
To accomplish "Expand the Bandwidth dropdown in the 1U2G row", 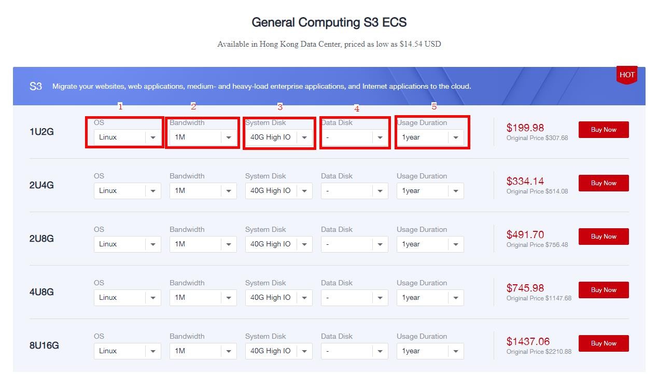I will point(203,137).
